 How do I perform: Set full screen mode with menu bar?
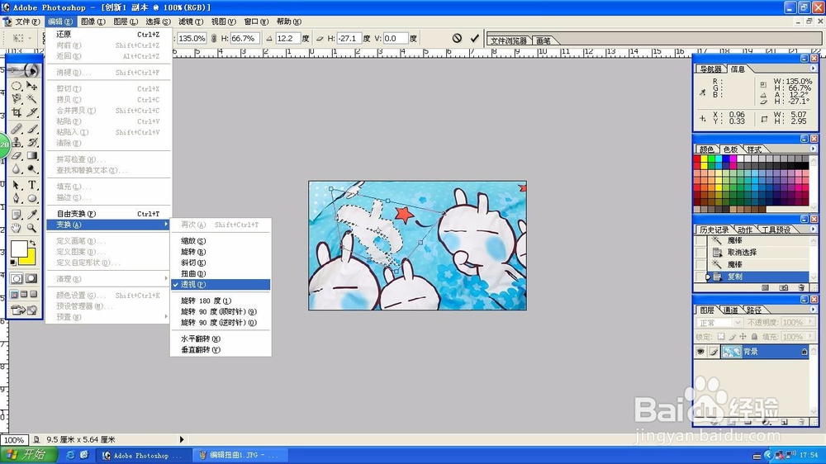[24, 295]
